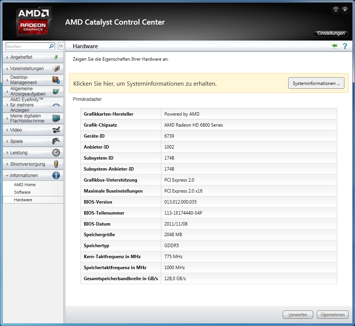The height and width of the screenshot is (326, 355).
Task: Minimize the Catalyst Control Center window
Action: coord(336,10)
